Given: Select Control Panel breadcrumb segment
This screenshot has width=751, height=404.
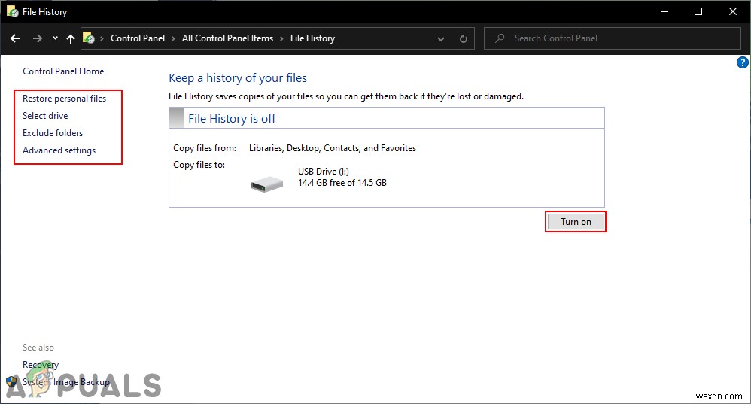Looking at the screenshot, I should point(138,38).
